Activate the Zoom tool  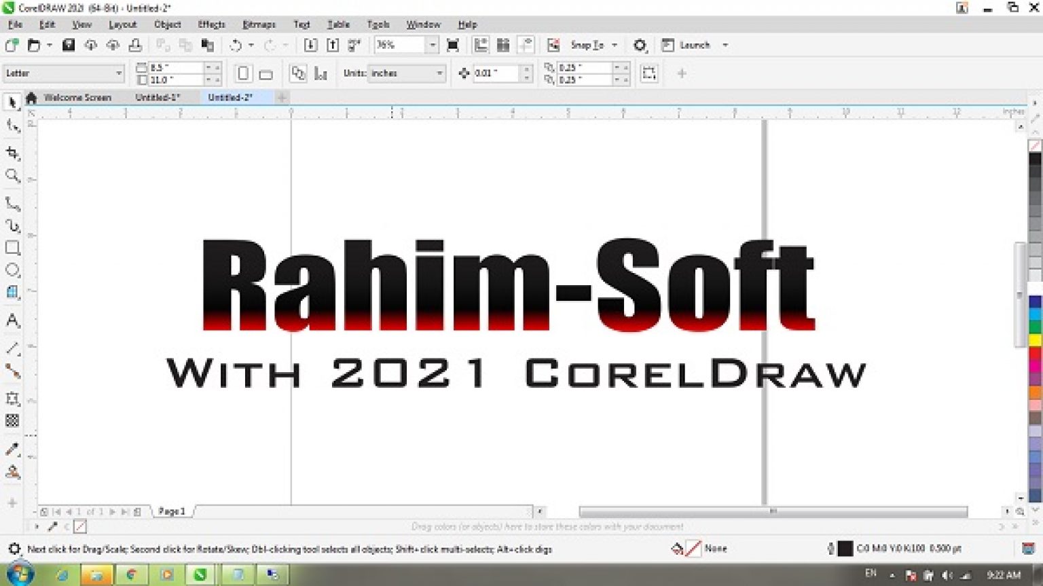coord(12,176)
